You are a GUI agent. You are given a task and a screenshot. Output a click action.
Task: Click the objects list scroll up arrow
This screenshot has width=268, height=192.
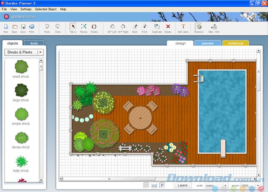[x=41, y=60]
